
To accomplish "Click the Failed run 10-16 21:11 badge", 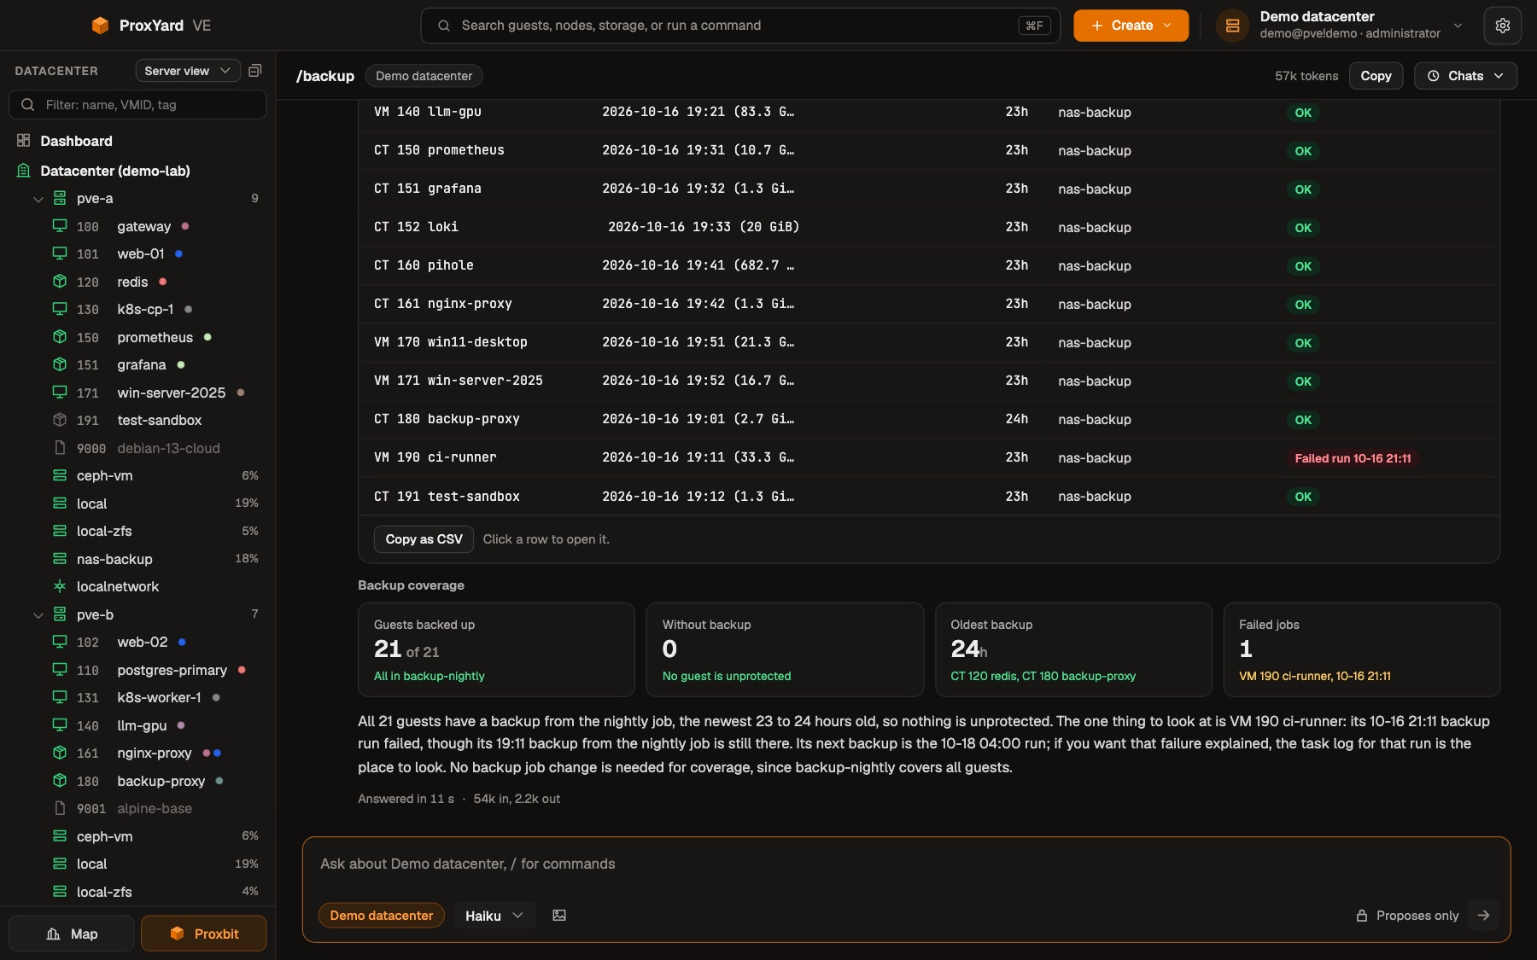I will click(x=1353, y=458).
